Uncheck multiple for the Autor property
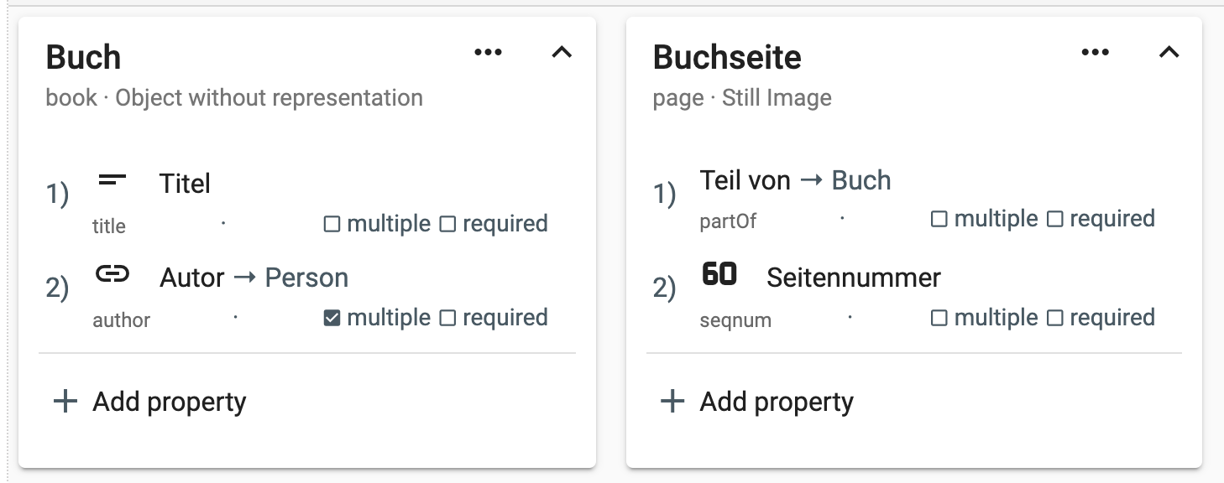1224x483 pixels. (332, 319)
